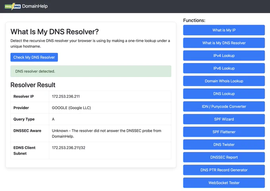Start the SPF Wizard

tap(224, 119)
